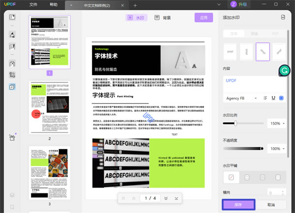
Task: Click the blue font color swatch
Action: tap(281, 98)
